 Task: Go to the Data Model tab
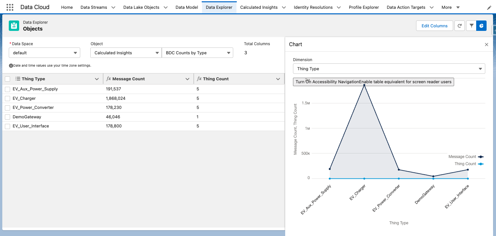coord(186,7)
